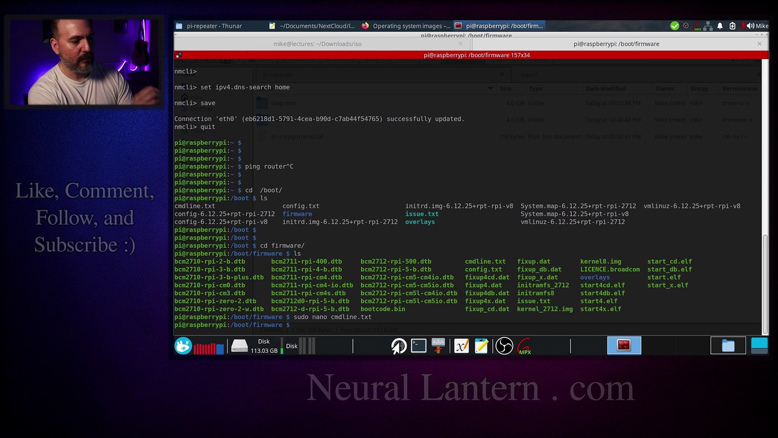Select the pi@raspberrypi /boot/firmware terminal tab
The width and height of the screenshot is (778, 438).
pos(616,44)
